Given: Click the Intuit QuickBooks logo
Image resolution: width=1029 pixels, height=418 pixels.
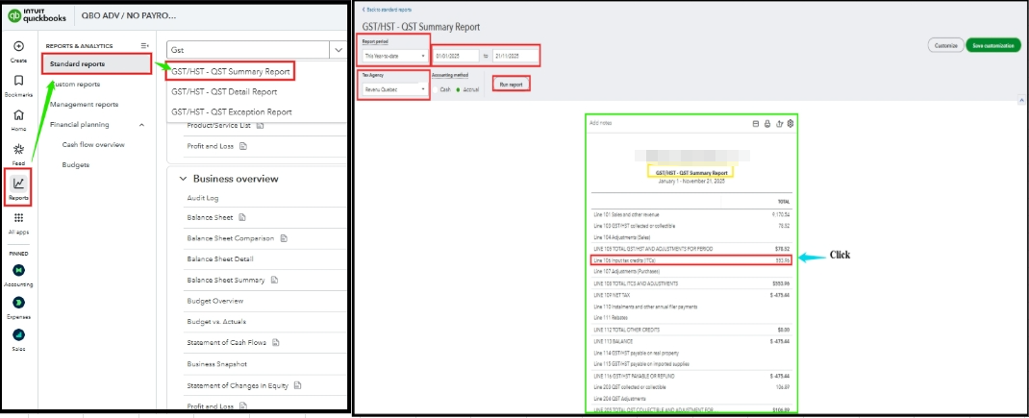Looking at the screenshot, I should coord(37,15).
